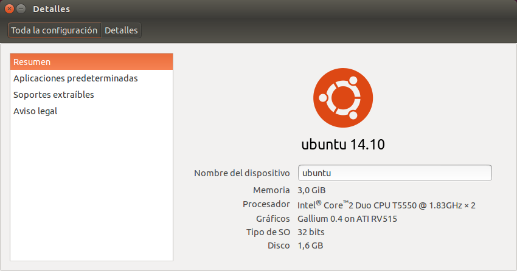
Task: Click the Gallium 0.4 graphics value
Action: pos(347,219)
